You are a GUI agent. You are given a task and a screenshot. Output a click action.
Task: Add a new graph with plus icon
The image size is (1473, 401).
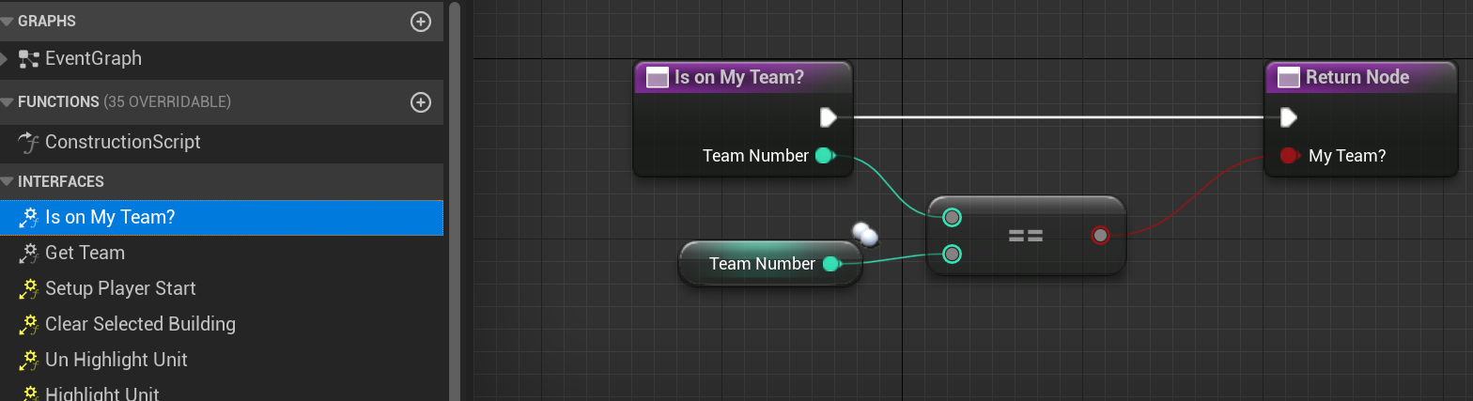(x=421, y=22)
